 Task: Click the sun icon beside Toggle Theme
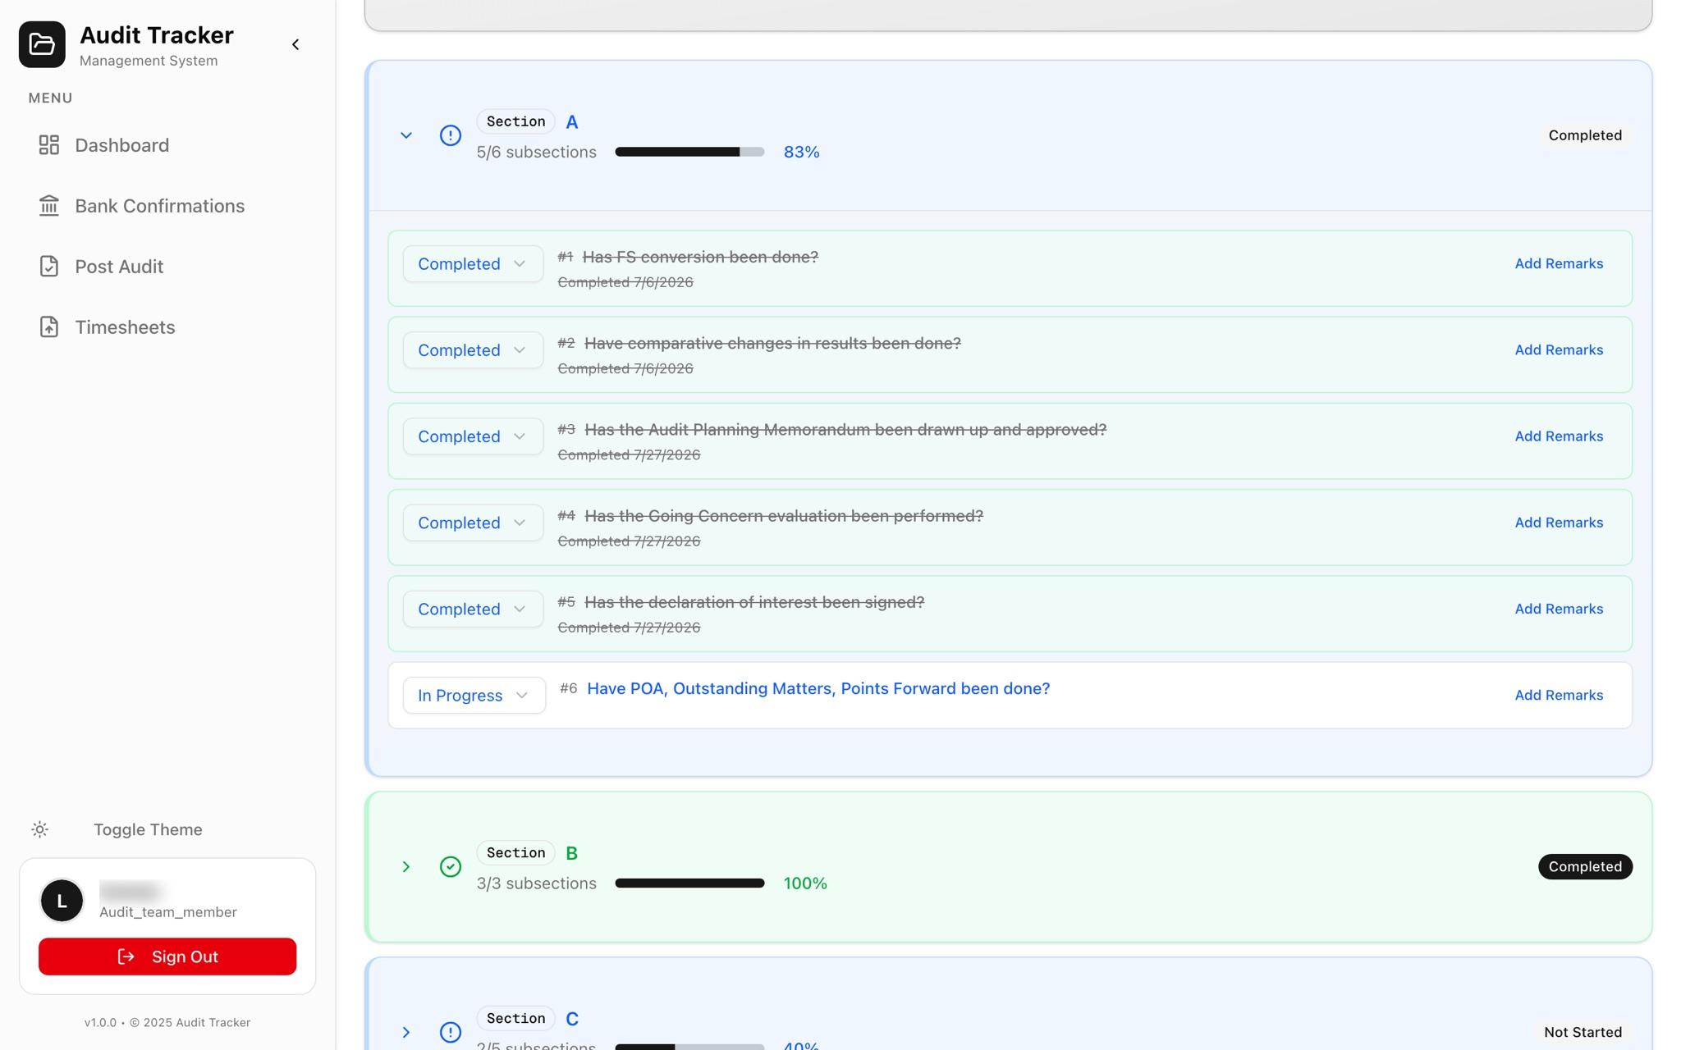pos(39,829)
